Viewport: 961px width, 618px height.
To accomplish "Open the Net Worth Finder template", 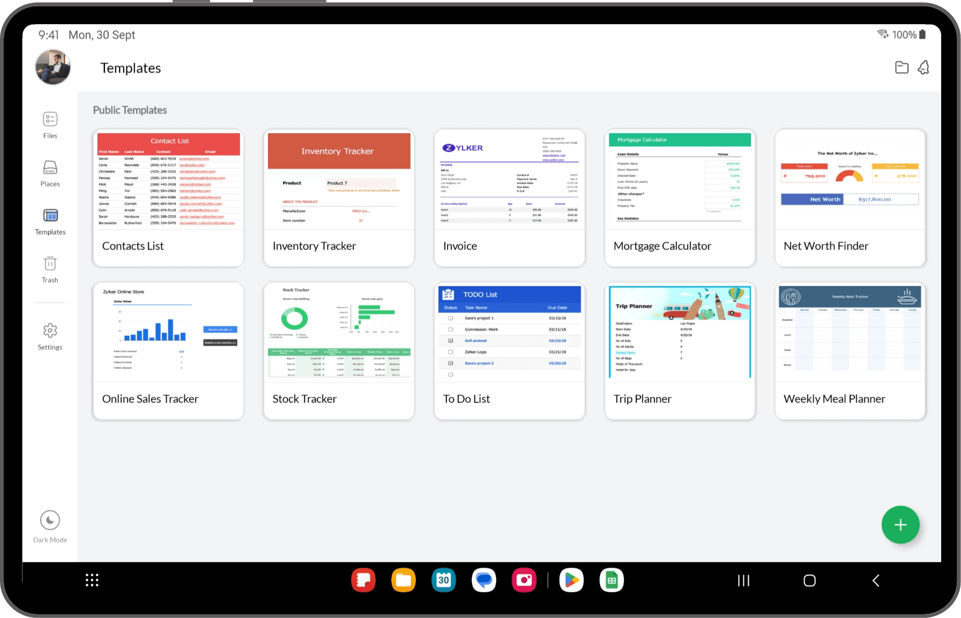I will [850, 198].
